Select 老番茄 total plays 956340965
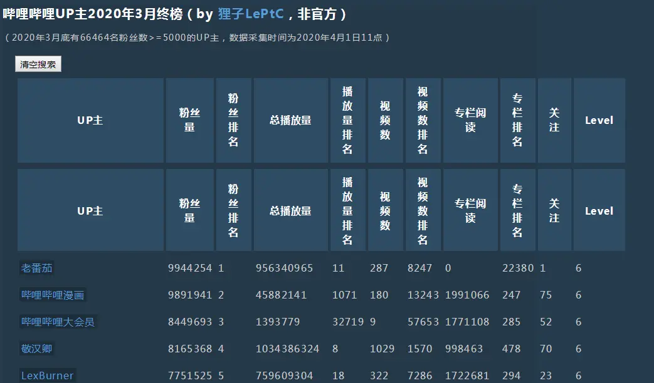The image size is (654, 383). point(284,268)
